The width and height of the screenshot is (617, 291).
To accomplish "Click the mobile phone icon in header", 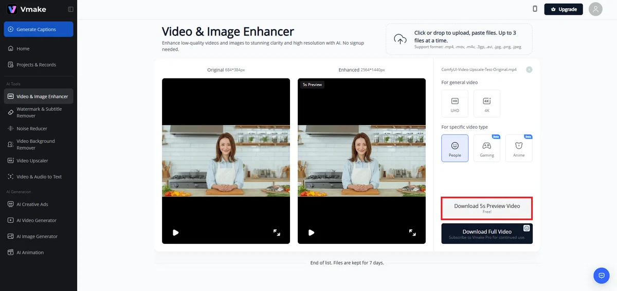I will [x=535, y=9].
